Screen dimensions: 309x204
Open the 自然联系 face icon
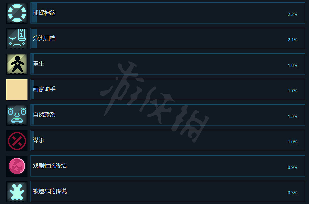pos(17,115)
